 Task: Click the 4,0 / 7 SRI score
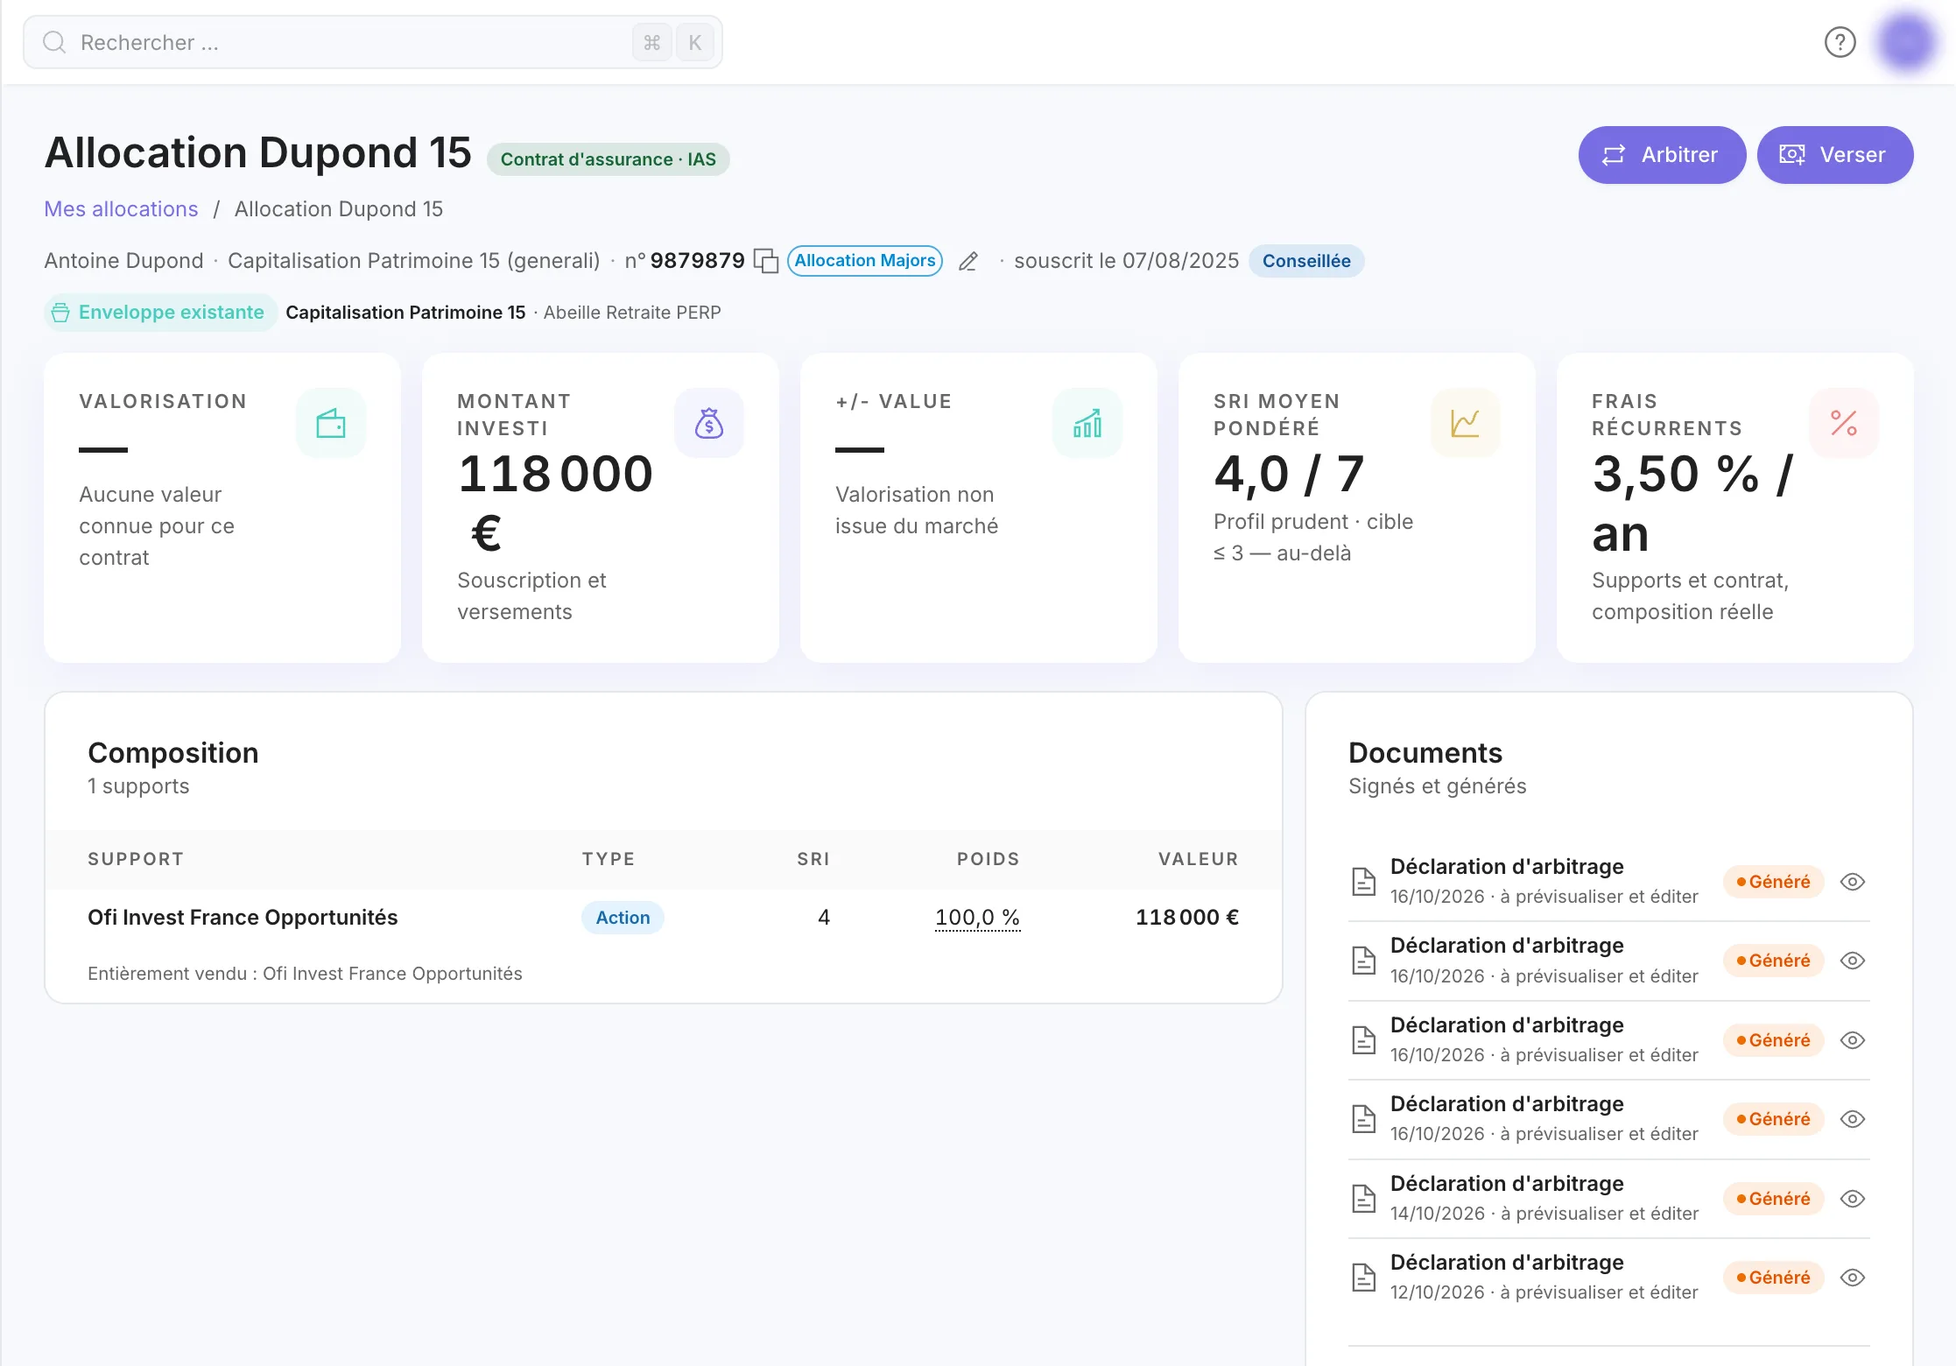point(1289,474)
